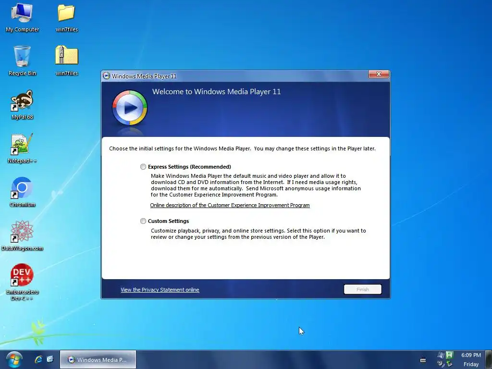
Task: Click the grayed-out Finish button
Action: pos(362,289)
